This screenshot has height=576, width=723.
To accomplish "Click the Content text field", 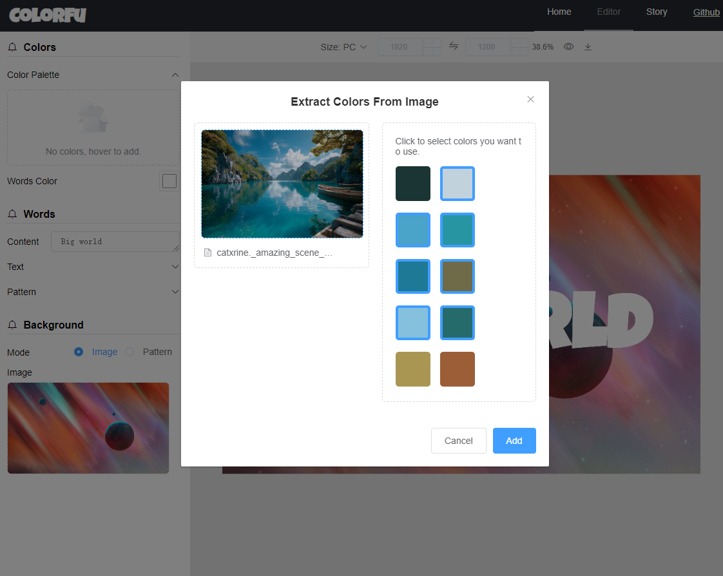I will pos(115,242).
